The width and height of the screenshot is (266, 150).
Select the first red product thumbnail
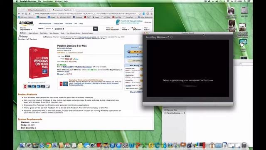(25, 86)
